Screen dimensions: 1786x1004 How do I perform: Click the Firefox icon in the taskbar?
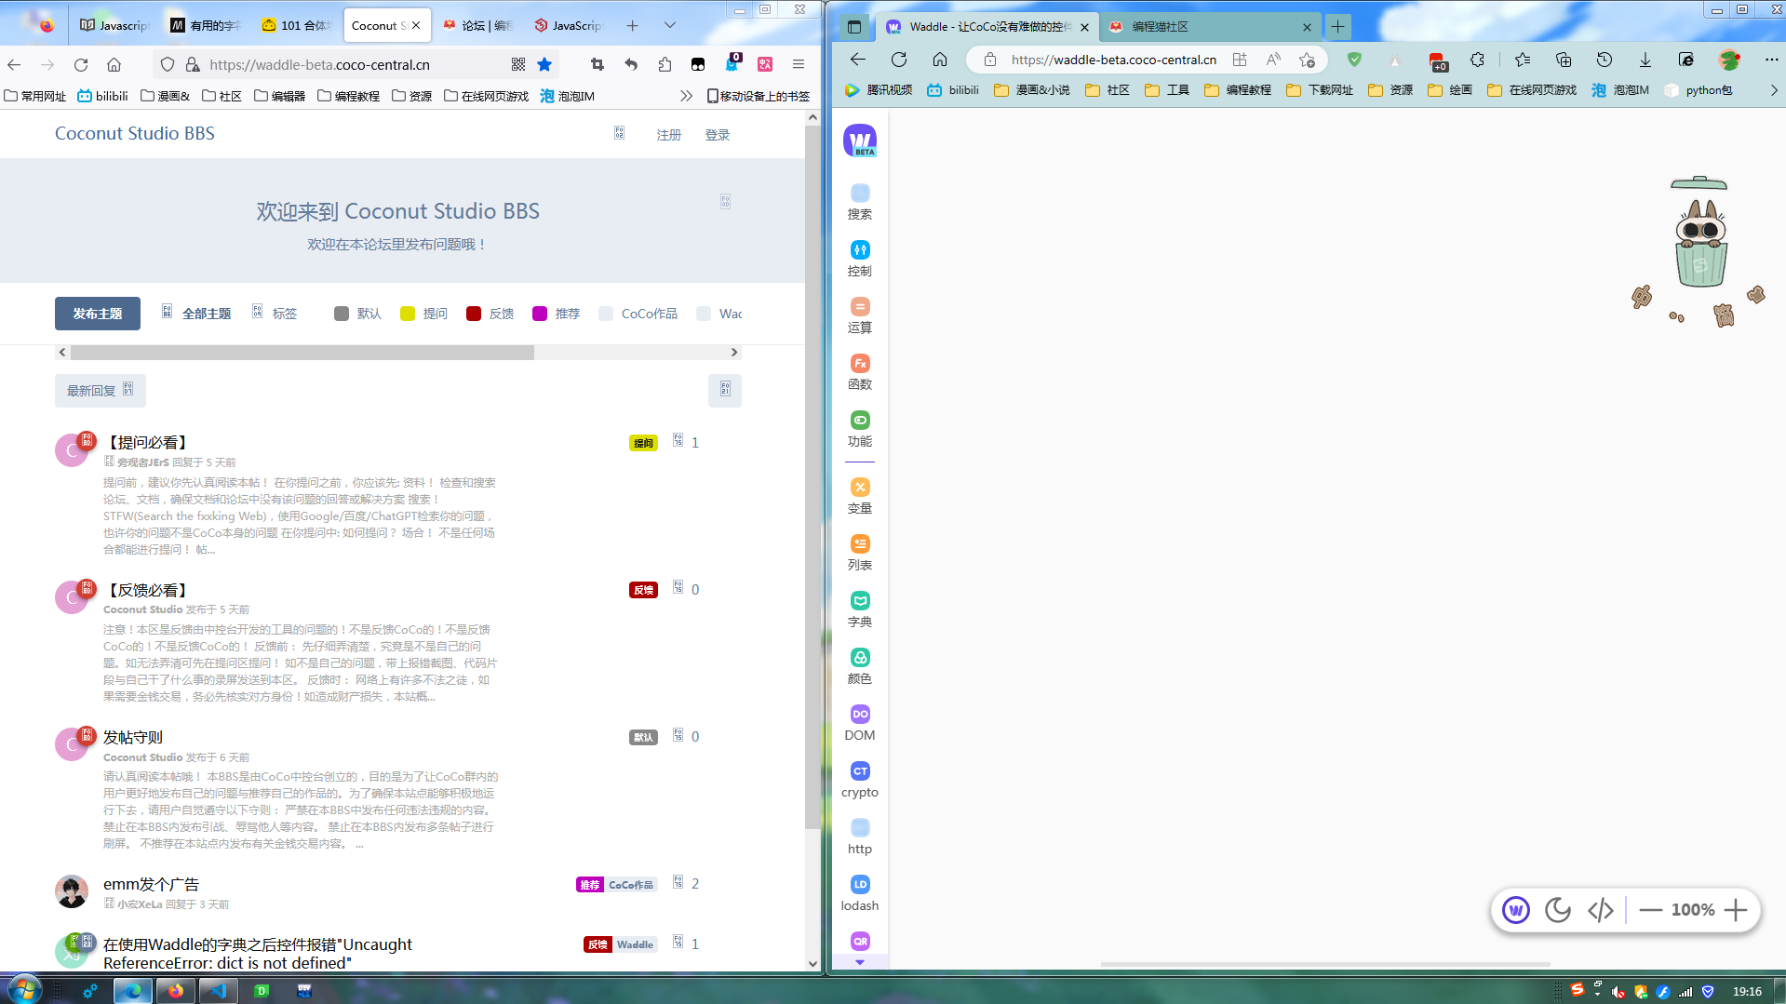point(176,990)
